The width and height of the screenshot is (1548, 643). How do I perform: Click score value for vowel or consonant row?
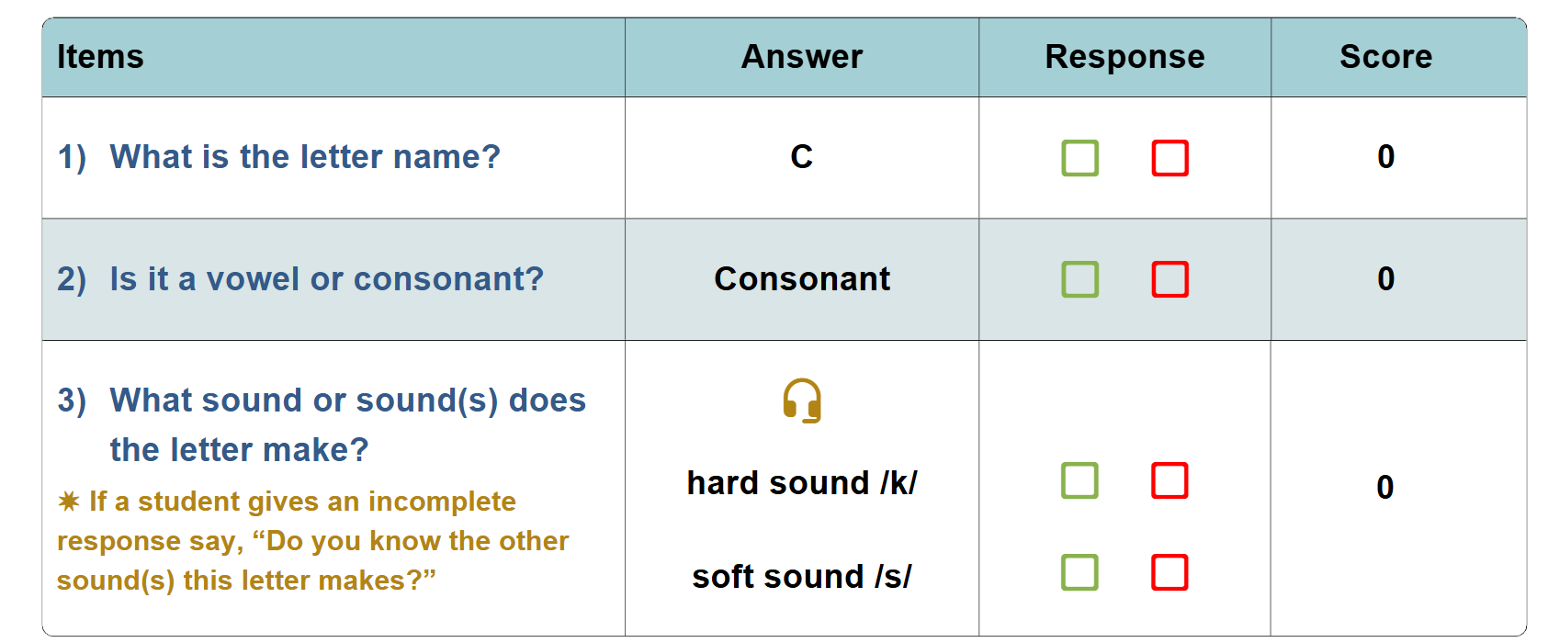1385,279
